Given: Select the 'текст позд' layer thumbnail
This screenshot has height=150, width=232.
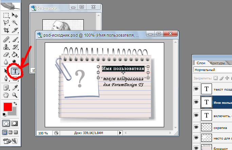Looking at the screenshot, I should 207,89.
